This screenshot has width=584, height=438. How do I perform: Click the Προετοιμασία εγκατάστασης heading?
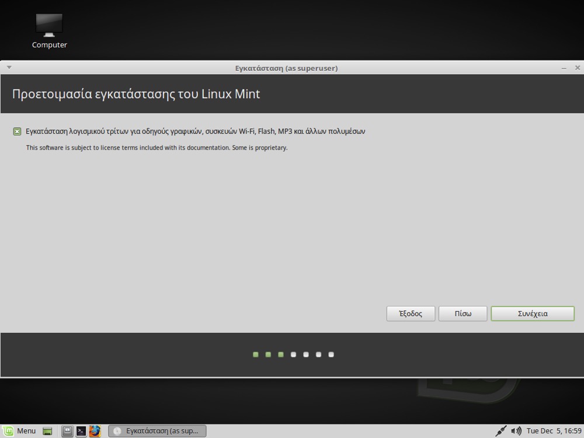point(136,94)
